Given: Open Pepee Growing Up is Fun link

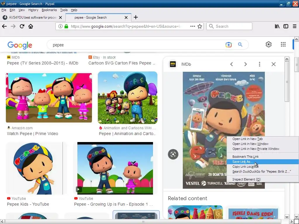Looking at the screenshot, I should click(x=114, y=204).
